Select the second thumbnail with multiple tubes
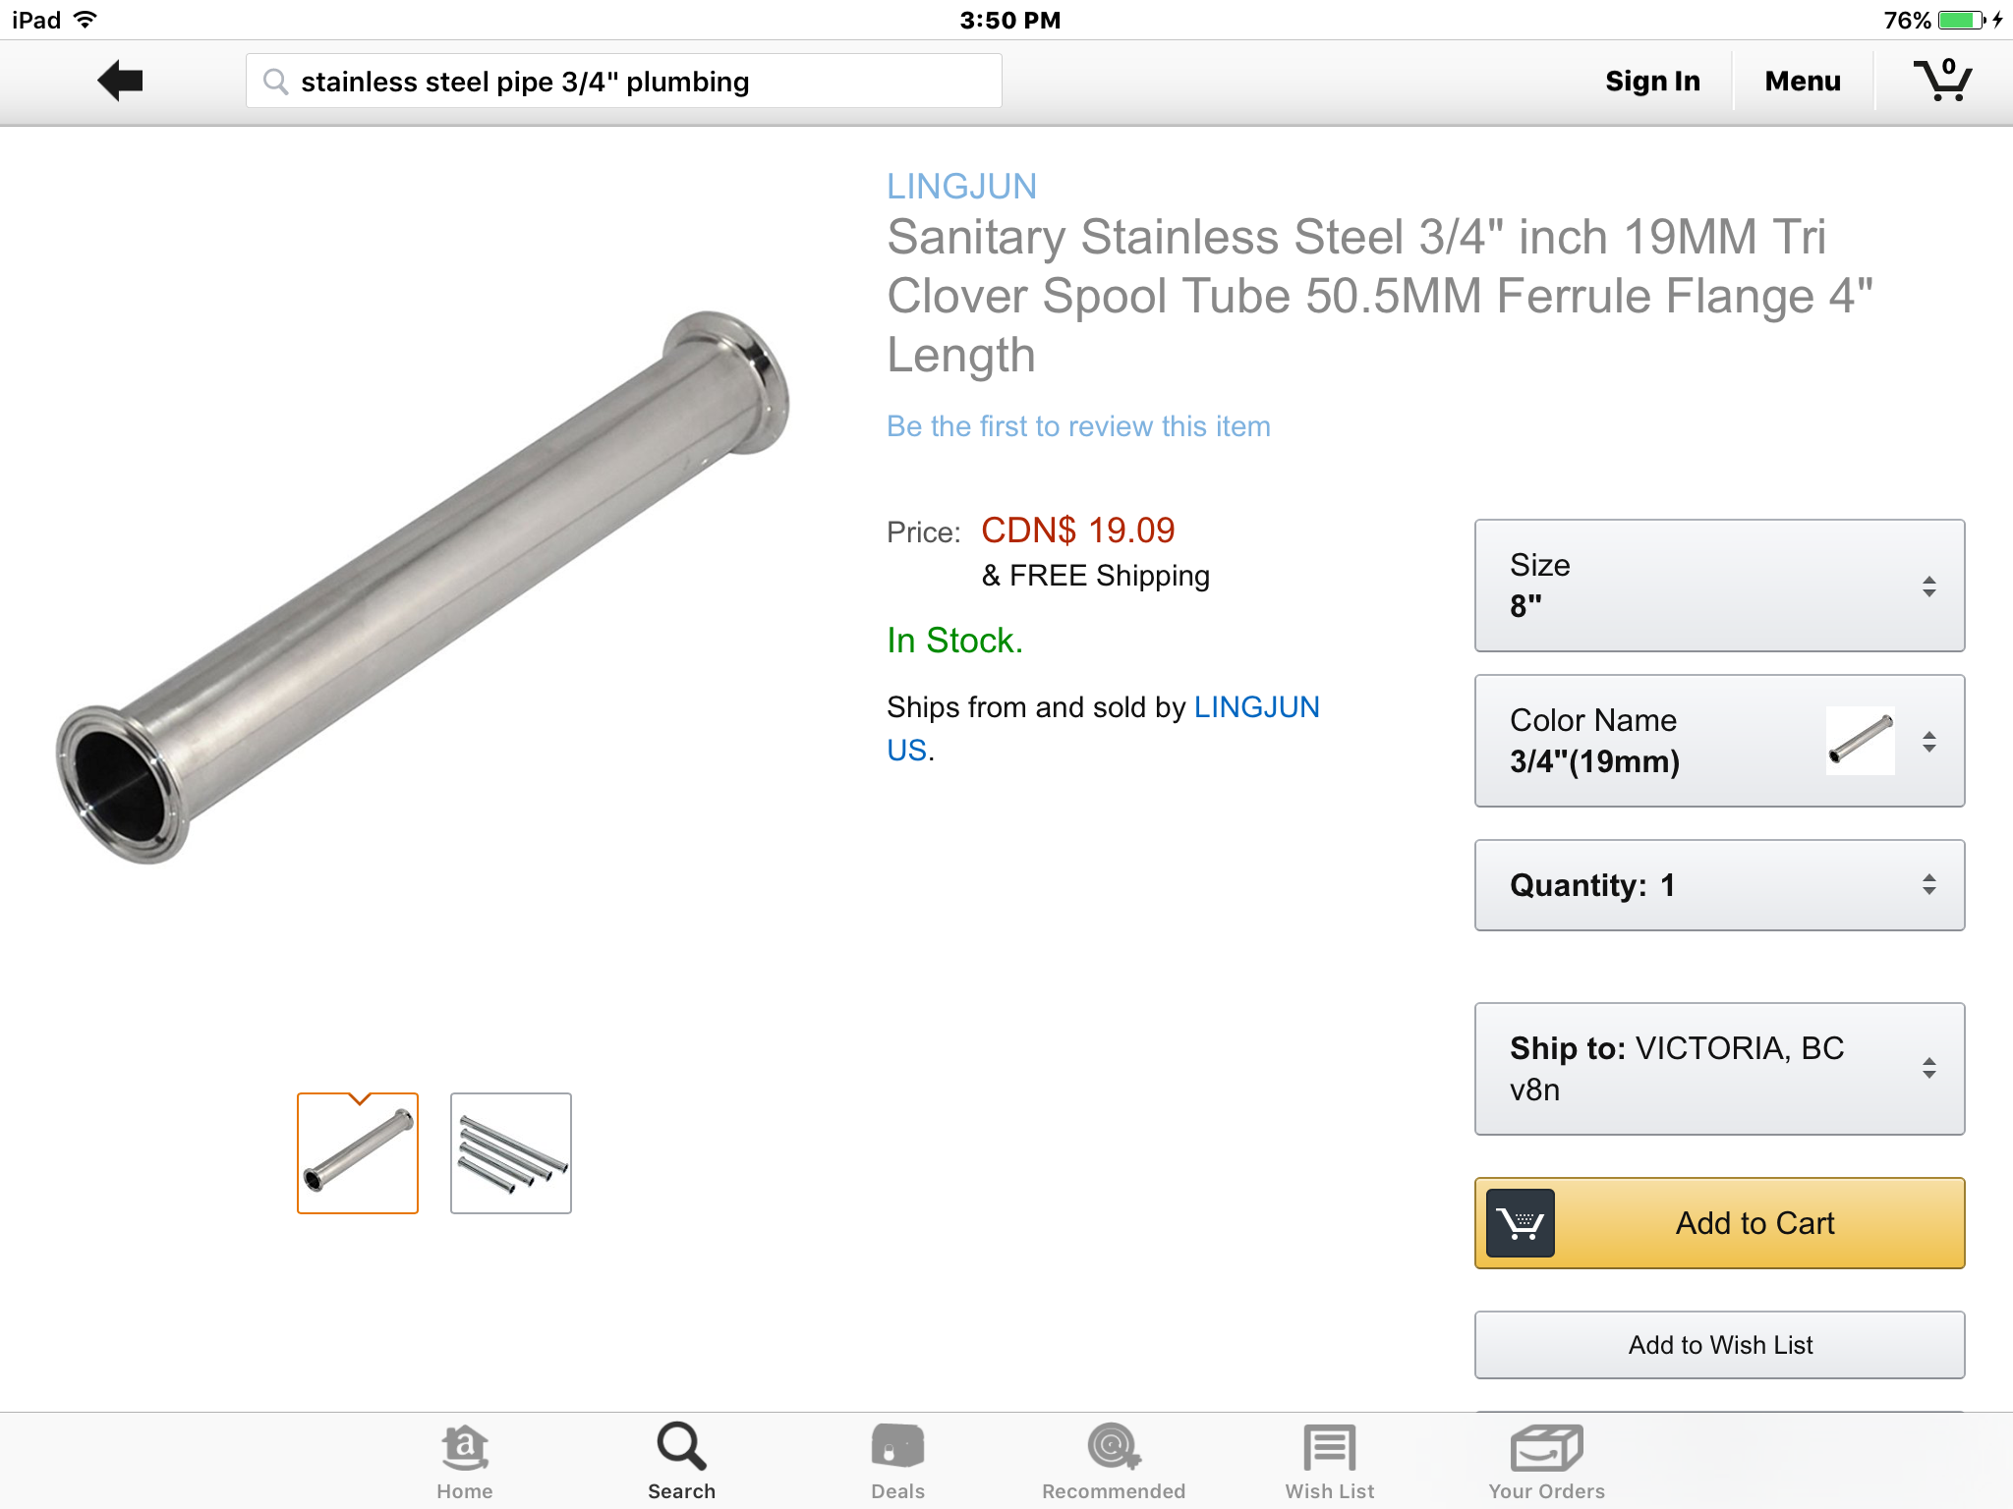 click(511, 1153)
